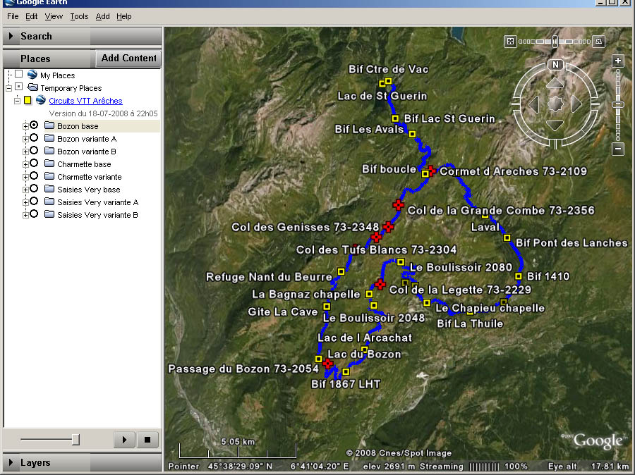Click the vertical zoom slider handle
Image resolution: width=635 pixels, height=475 pixels.
tap(617, 105)
